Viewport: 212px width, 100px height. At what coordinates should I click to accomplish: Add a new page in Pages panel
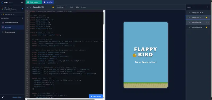(x=208, y=7)
